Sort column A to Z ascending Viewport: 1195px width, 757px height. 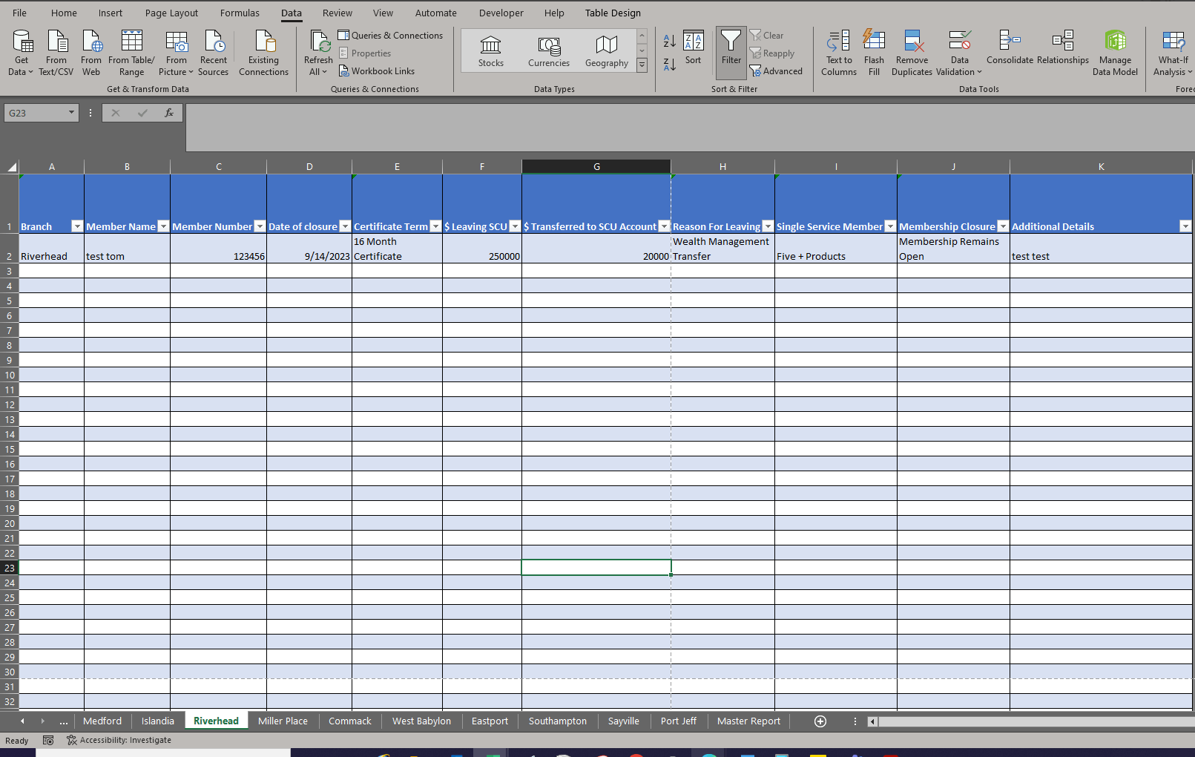pyautogui.click(x=669, y=42)
